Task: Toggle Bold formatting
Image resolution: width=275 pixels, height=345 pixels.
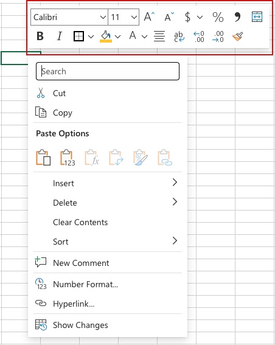Action: pyautogui.click(x=40, y=36)
